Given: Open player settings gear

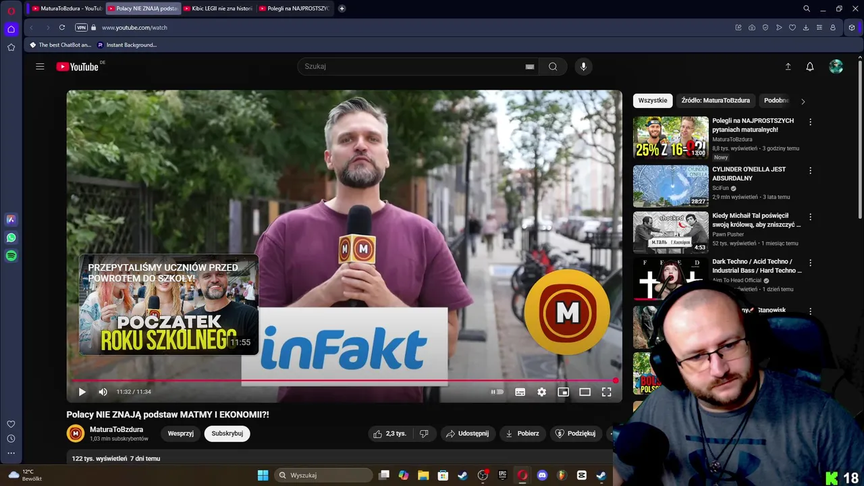Looking at the screenshot, I should [x=541, y=391].
